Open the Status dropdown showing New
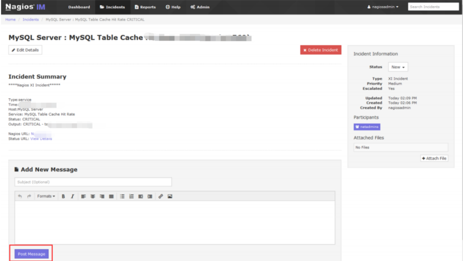 (398, 67)
